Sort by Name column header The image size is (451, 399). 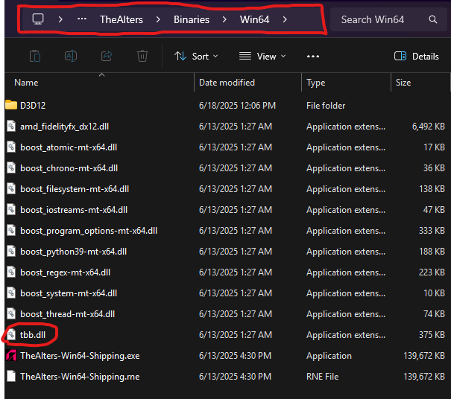[26, 83]
